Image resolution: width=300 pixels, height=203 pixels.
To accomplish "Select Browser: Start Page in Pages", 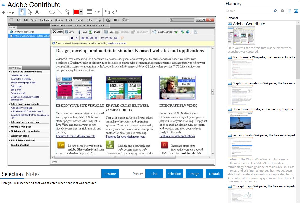I will pyautogui.click(x=24, y=32).
